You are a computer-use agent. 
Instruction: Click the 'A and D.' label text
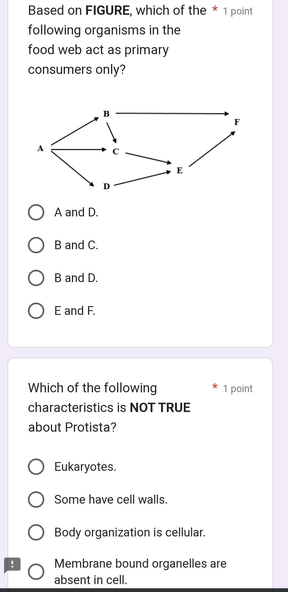(x=76, y=212)
